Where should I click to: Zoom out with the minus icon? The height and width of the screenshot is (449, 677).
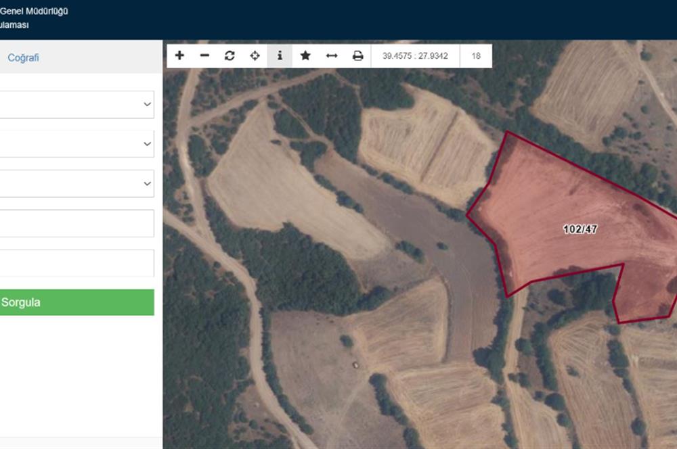pyautogui.click(x=204, y=55)
